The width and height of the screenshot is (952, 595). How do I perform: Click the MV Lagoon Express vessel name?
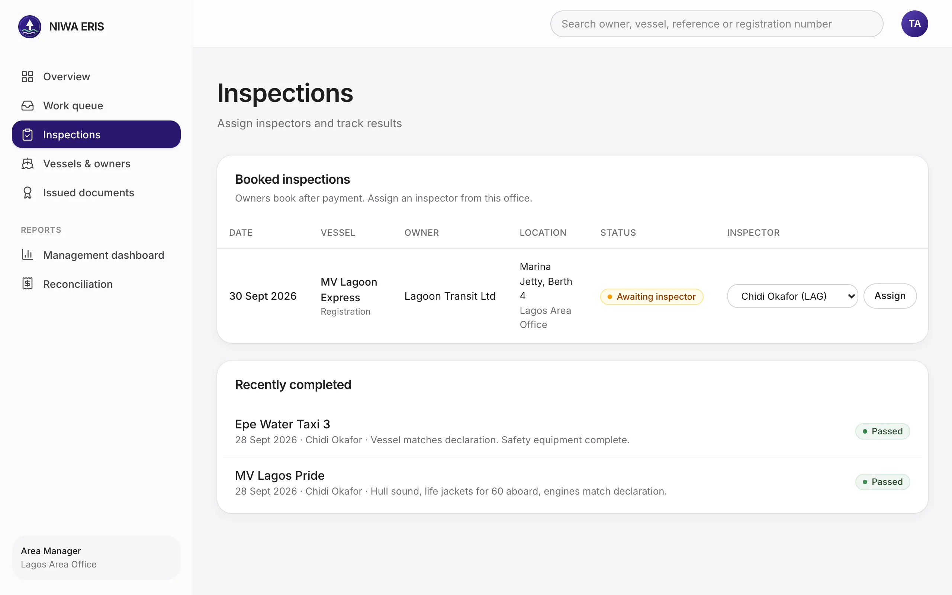pos(348,290)
